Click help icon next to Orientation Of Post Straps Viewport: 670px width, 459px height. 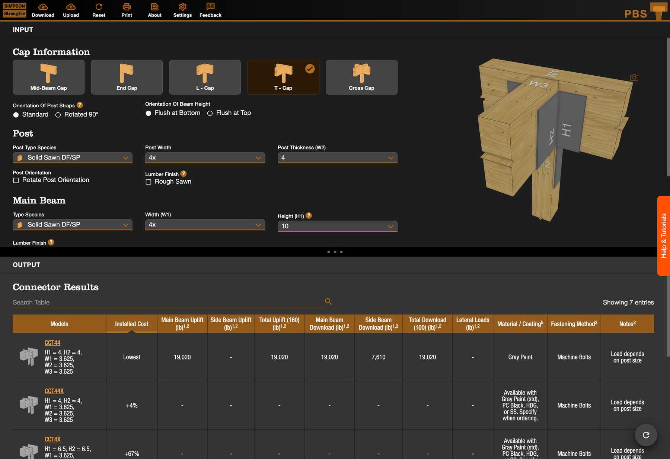pos(80,105)
